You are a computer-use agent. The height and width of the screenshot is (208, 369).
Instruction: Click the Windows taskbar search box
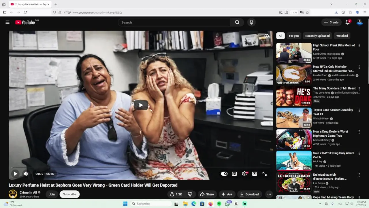pos(150,204)
